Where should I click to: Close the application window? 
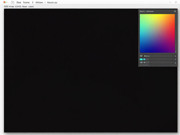pyautogui.click(x=176, y=2)
